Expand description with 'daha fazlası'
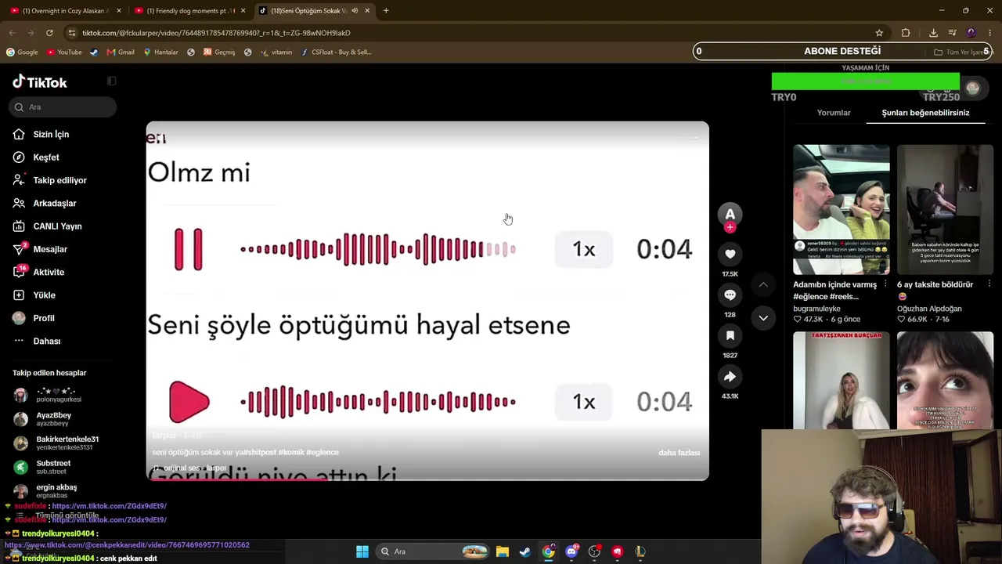 point(679,453)
